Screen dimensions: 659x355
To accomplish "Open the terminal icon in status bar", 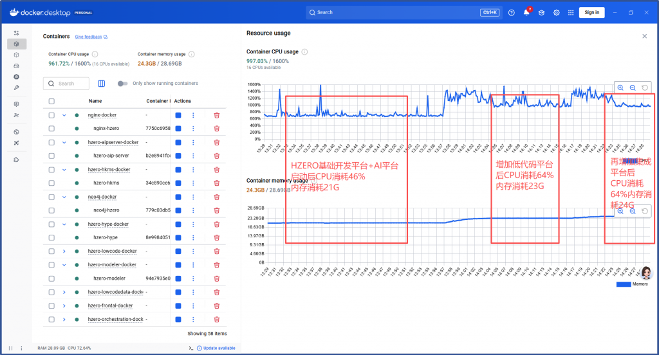I will point(190,348).
